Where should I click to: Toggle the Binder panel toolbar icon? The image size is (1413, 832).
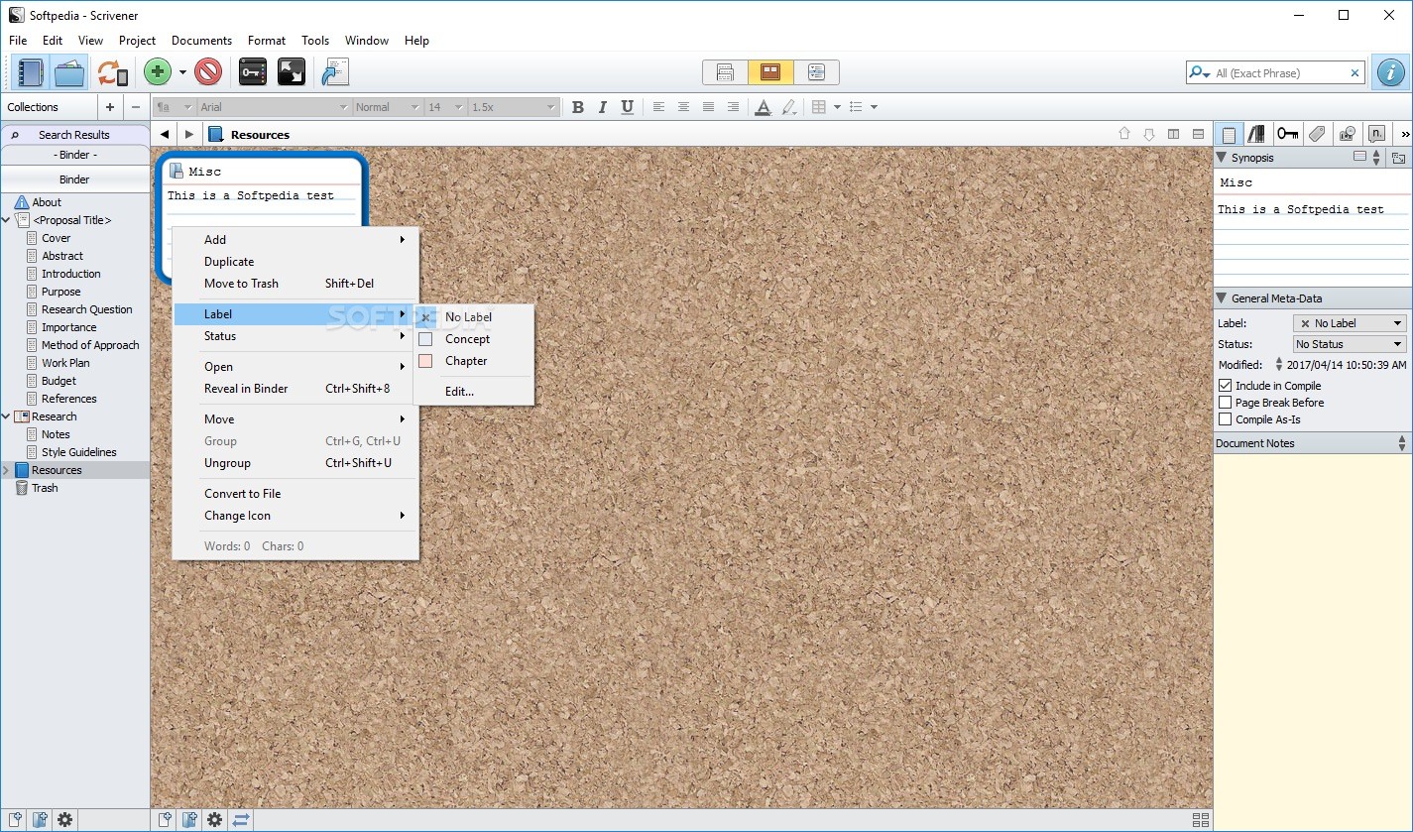[31, 72]
